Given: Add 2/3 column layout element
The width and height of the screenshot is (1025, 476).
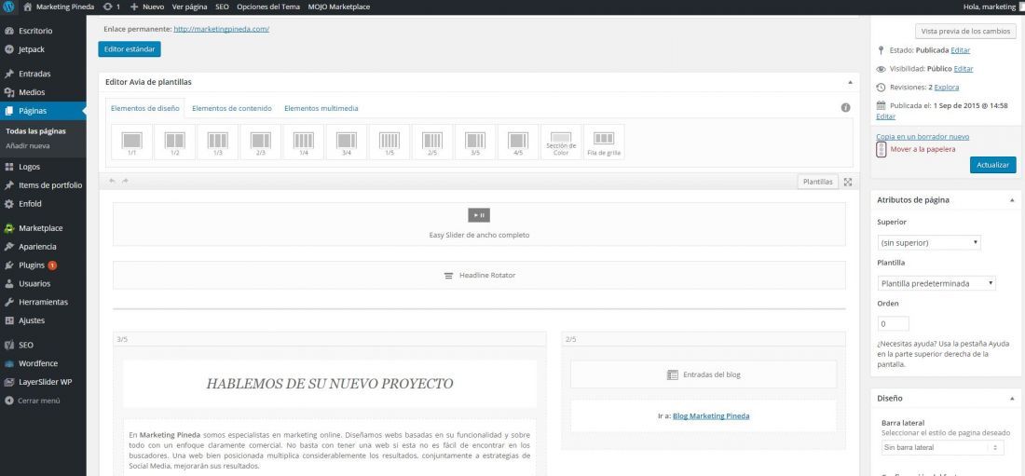Looking at the screenshot, I should click(261, 142).
